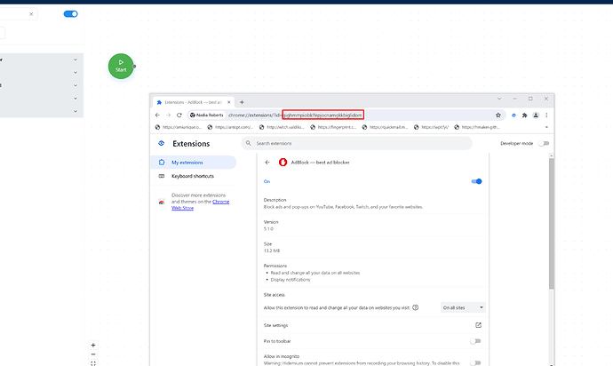Open Chrome three-dot menu
This screenshot has height=366, width=613.
[x=546, y=115]
